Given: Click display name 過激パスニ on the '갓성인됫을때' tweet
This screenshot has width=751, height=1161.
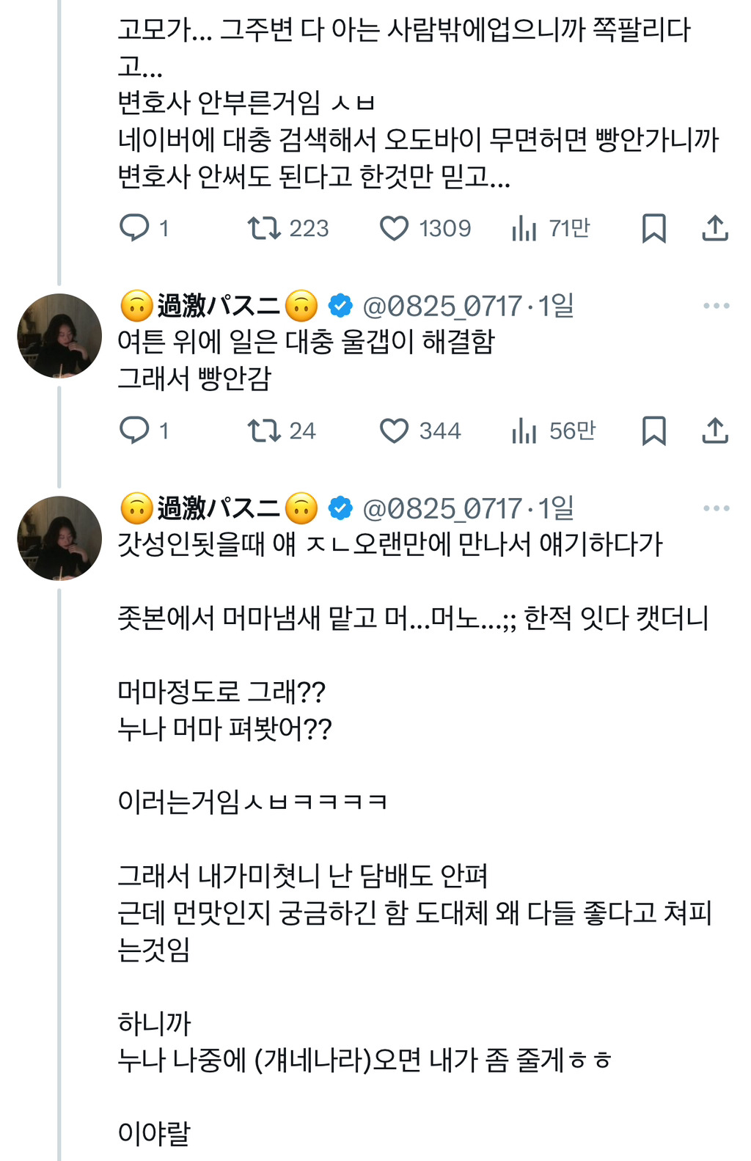Looking at the screenshot, I should pos(219,508).
